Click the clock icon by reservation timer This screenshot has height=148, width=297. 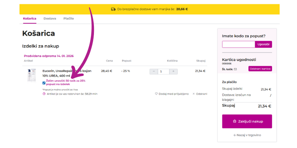(44, 94)
